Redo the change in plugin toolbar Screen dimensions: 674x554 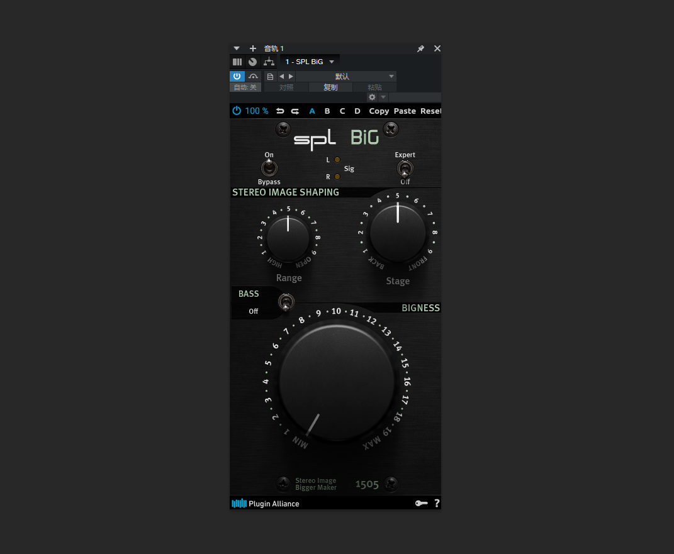[295, 111]
